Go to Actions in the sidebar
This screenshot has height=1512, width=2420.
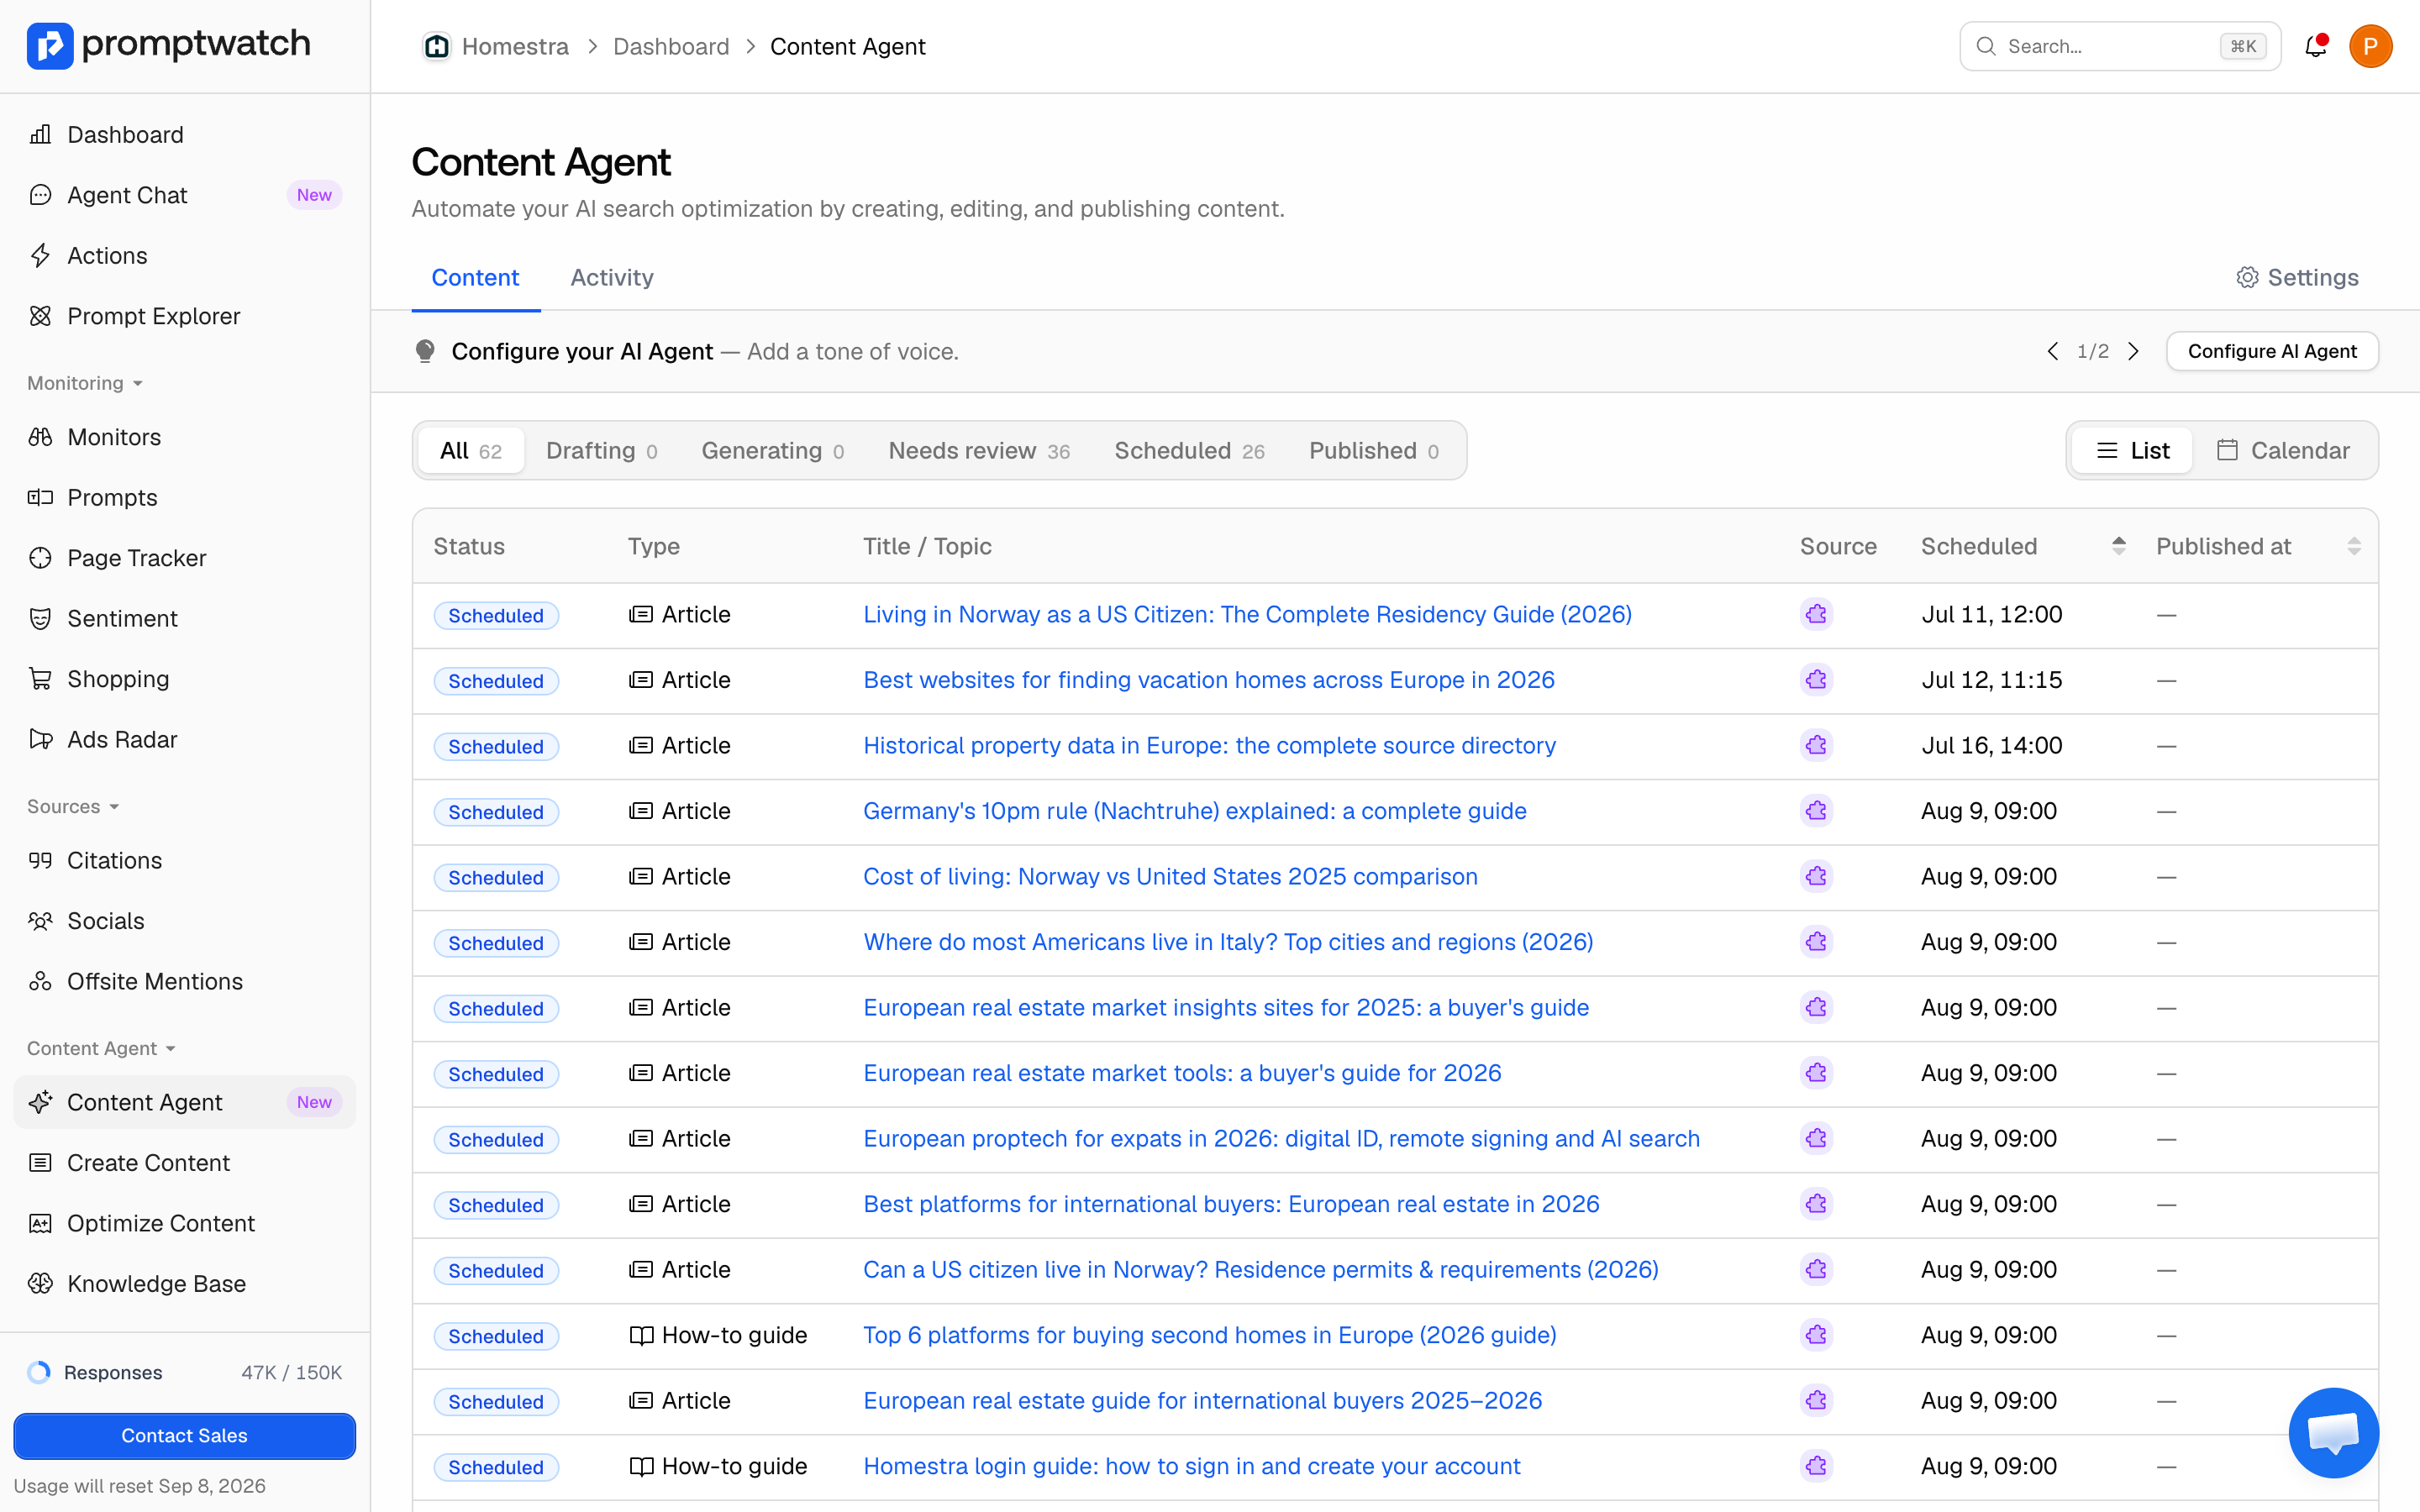(184, 256)
